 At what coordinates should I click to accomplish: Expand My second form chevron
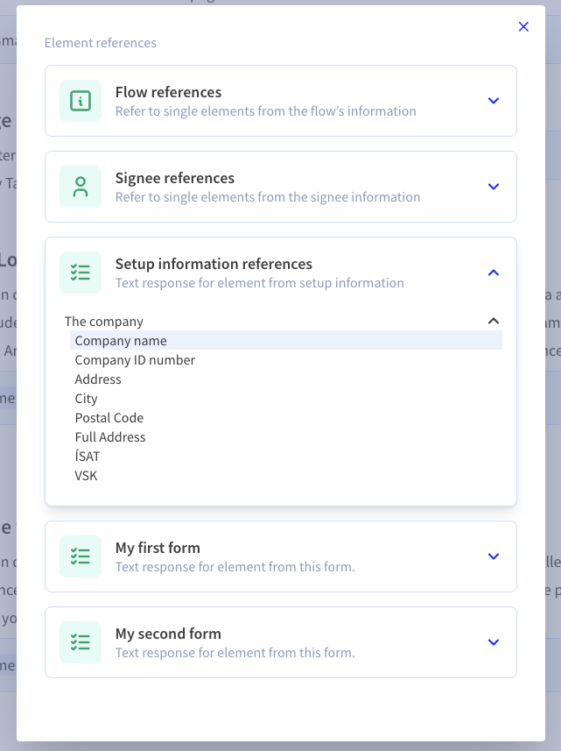tap(494, 642)
